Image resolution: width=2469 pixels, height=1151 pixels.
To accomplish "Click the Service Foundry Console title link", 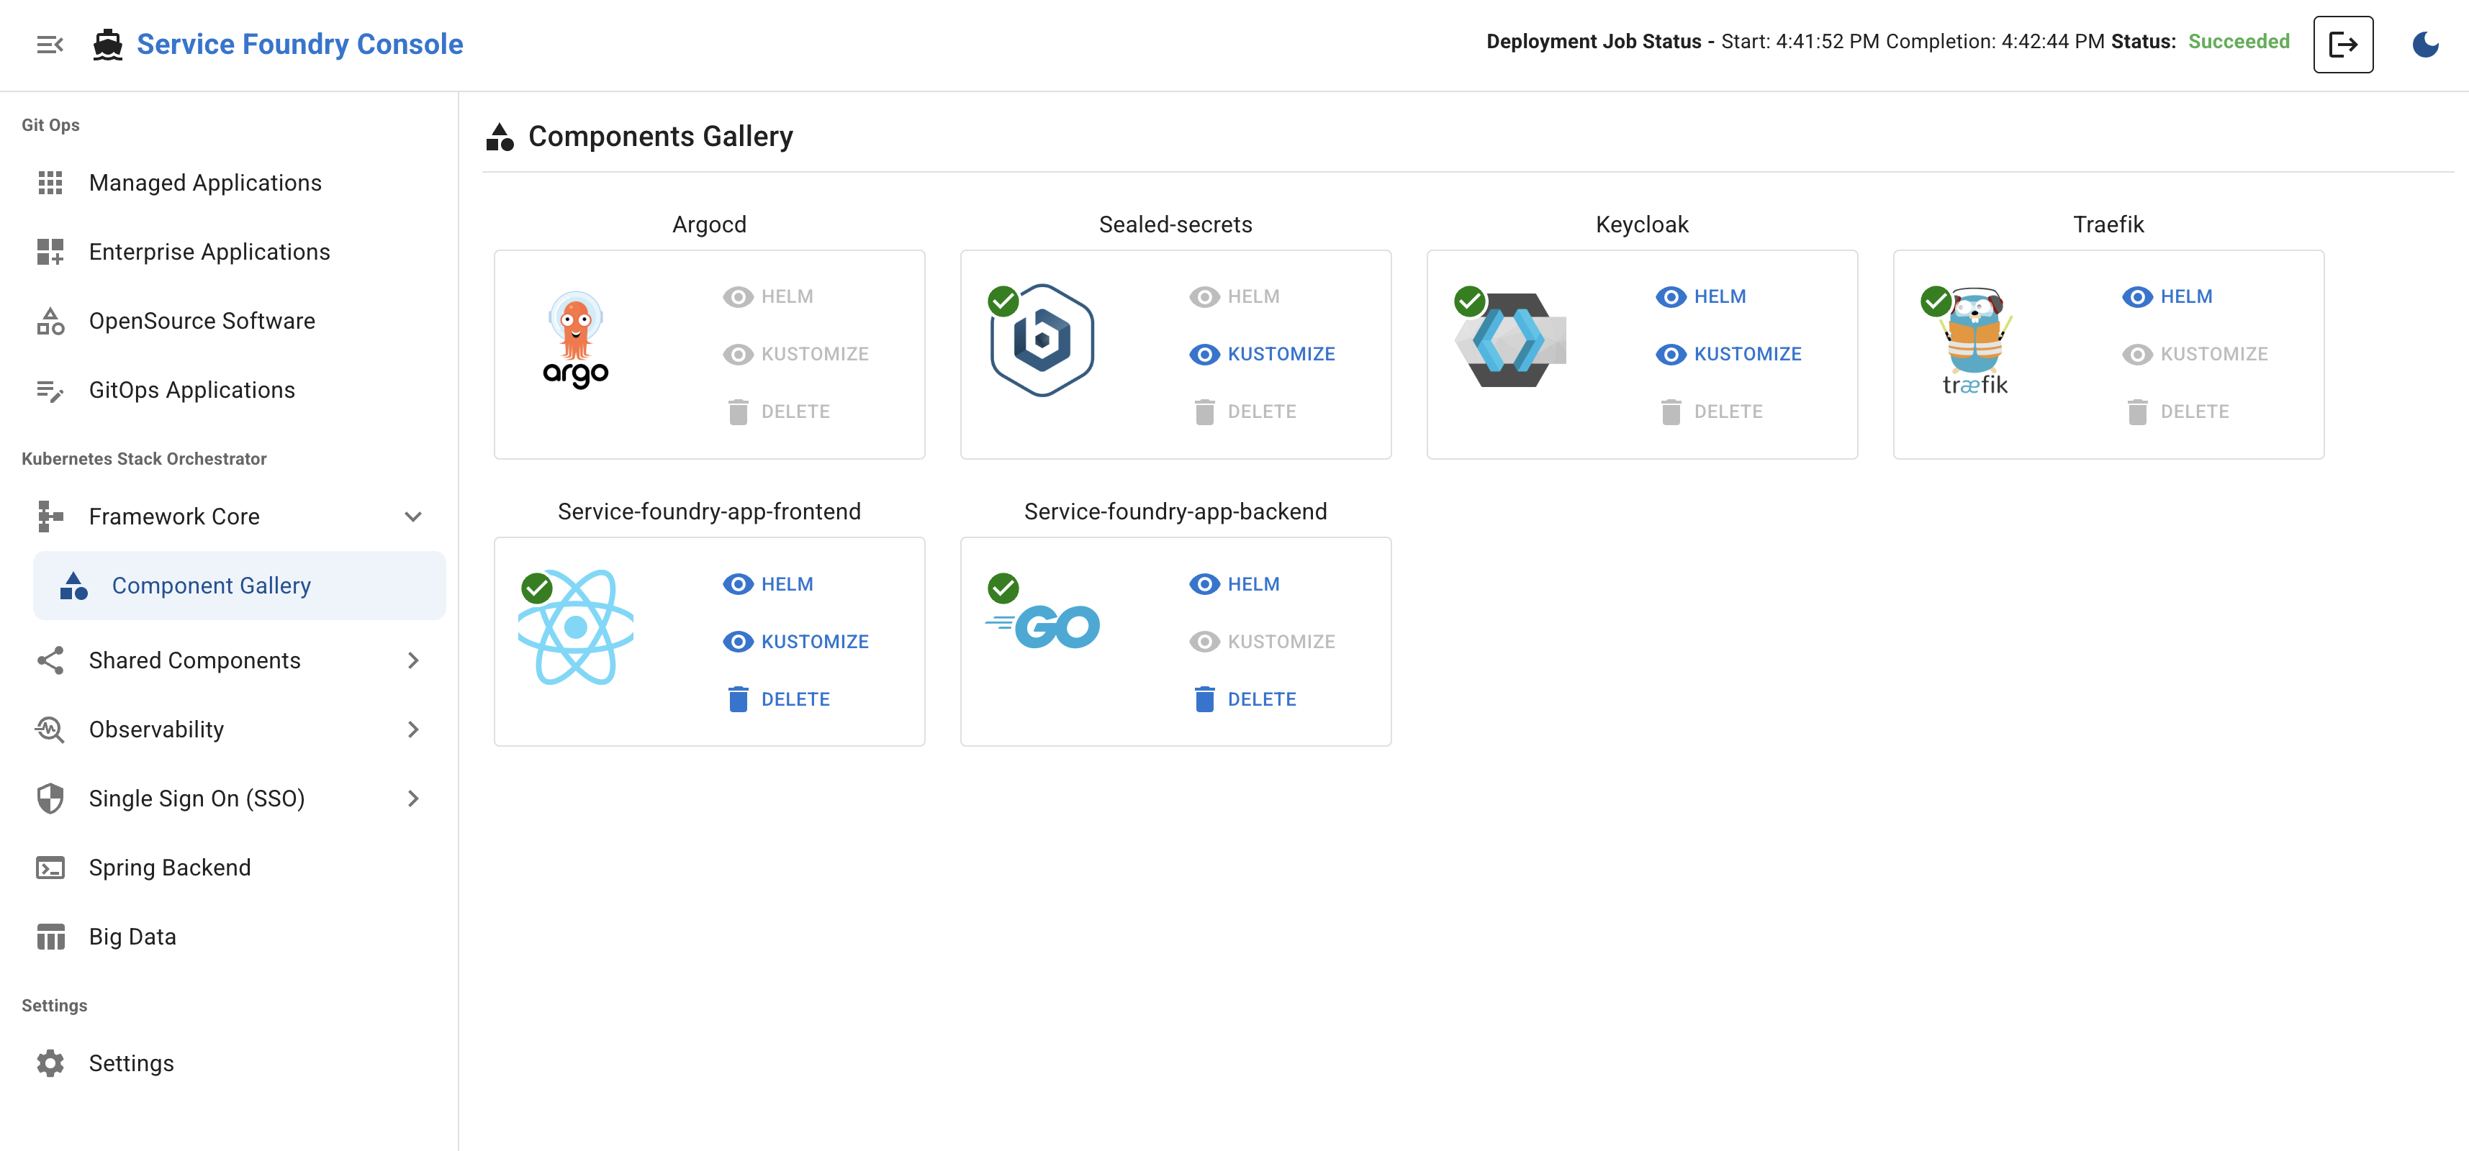I will 299,44.
